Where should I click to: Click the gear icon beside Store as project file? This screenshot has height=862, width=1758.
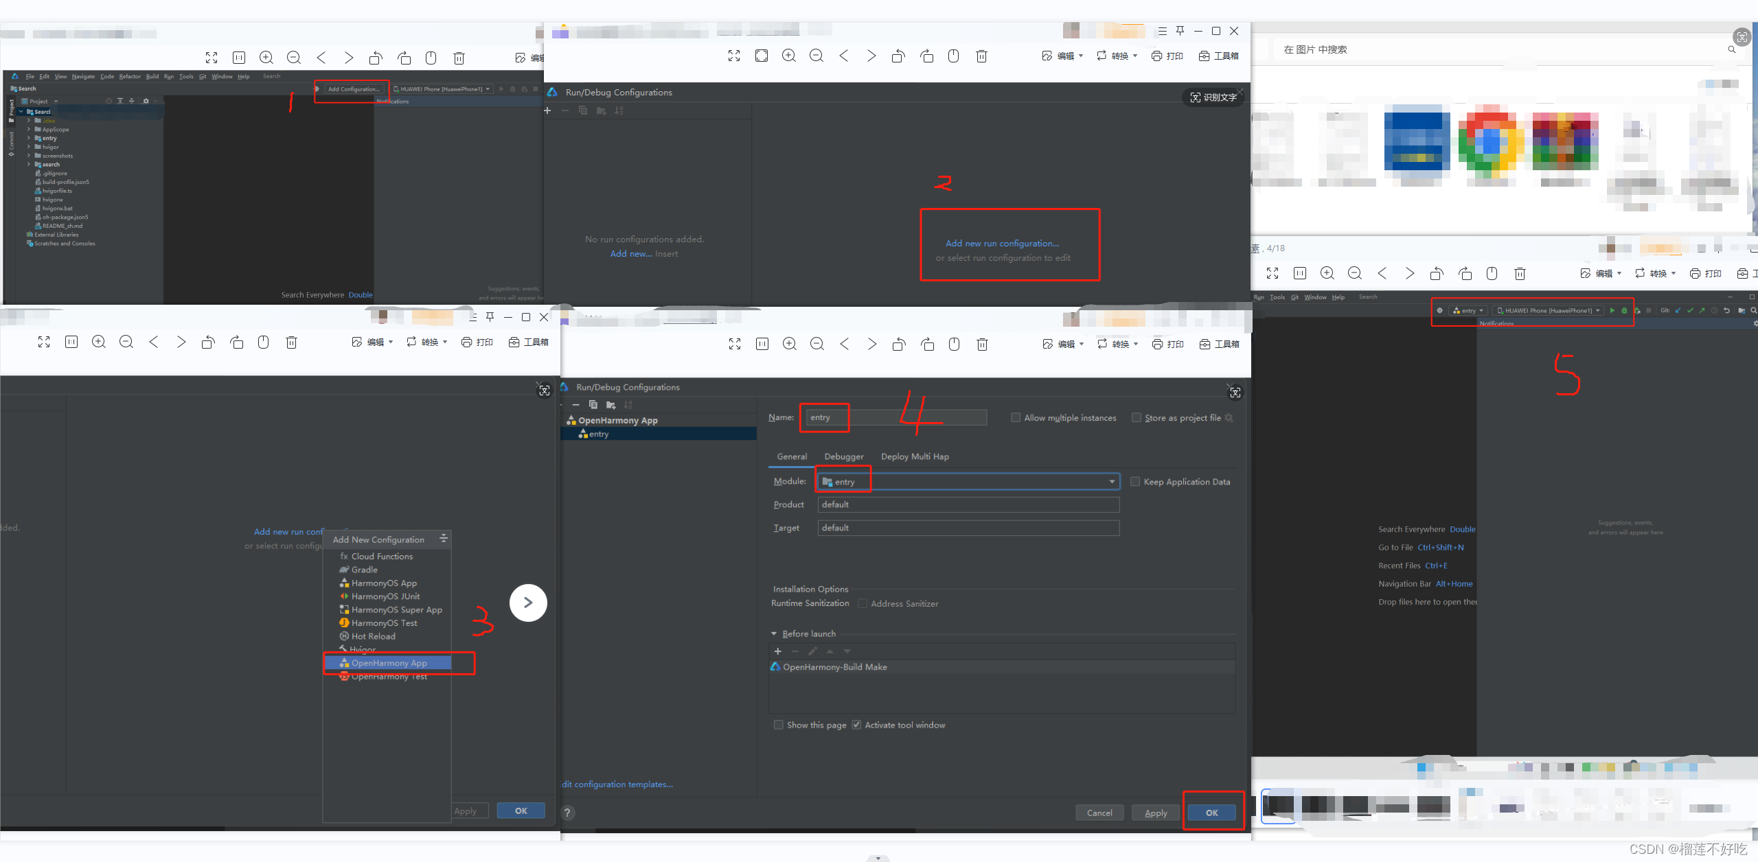click(1229, 418)
